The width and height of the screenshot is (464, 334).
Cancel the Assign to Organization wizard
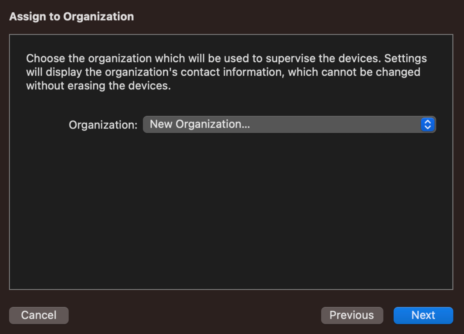click(38, 315)
